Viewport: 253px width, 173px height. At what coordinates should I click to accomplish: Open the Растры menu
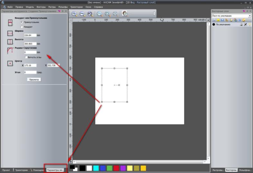[52, 7]
